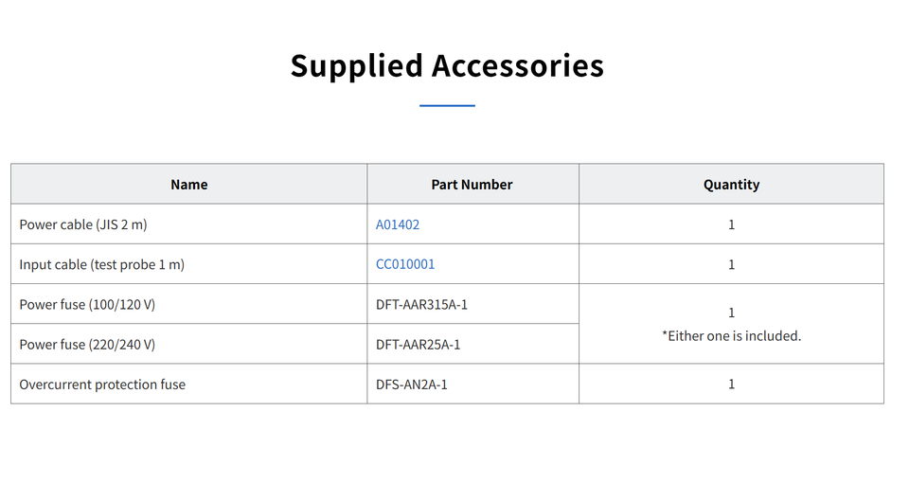This screenshot has height=501, width=909.
Task: Click the DFS-AN2A-1 part number text
Action: [412, 385]
